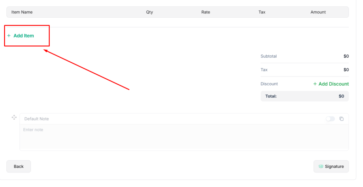Click the Amount column header
This screenshot has height=187, width=363.
coord(318,12)
